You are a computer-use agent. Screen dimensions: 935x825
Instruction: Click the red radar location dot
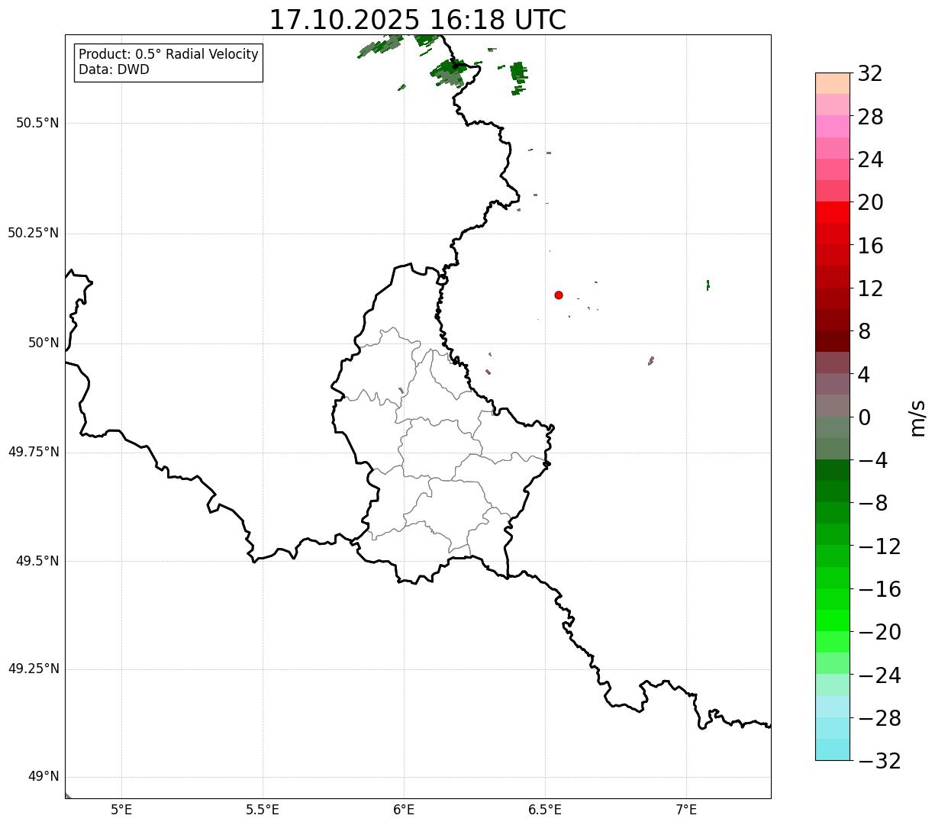click(559, 295)
